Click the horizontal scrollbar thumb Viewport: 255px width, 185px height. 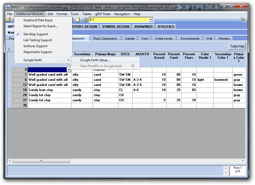tap(41, 161)
